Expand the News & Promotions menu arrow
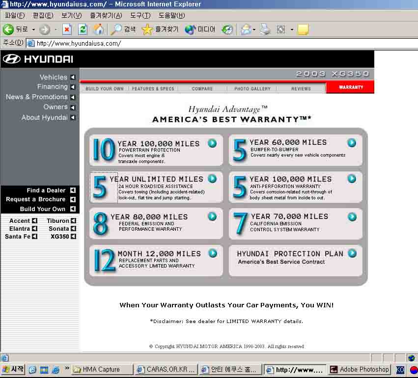The width and height of the screenshot is (418, 378). click(x=73, y=97)
